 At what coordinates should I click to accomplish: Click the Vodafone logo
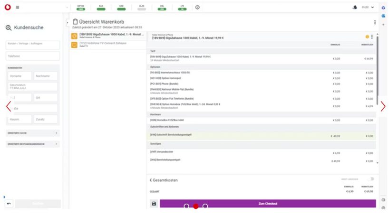tap(8, 7)
